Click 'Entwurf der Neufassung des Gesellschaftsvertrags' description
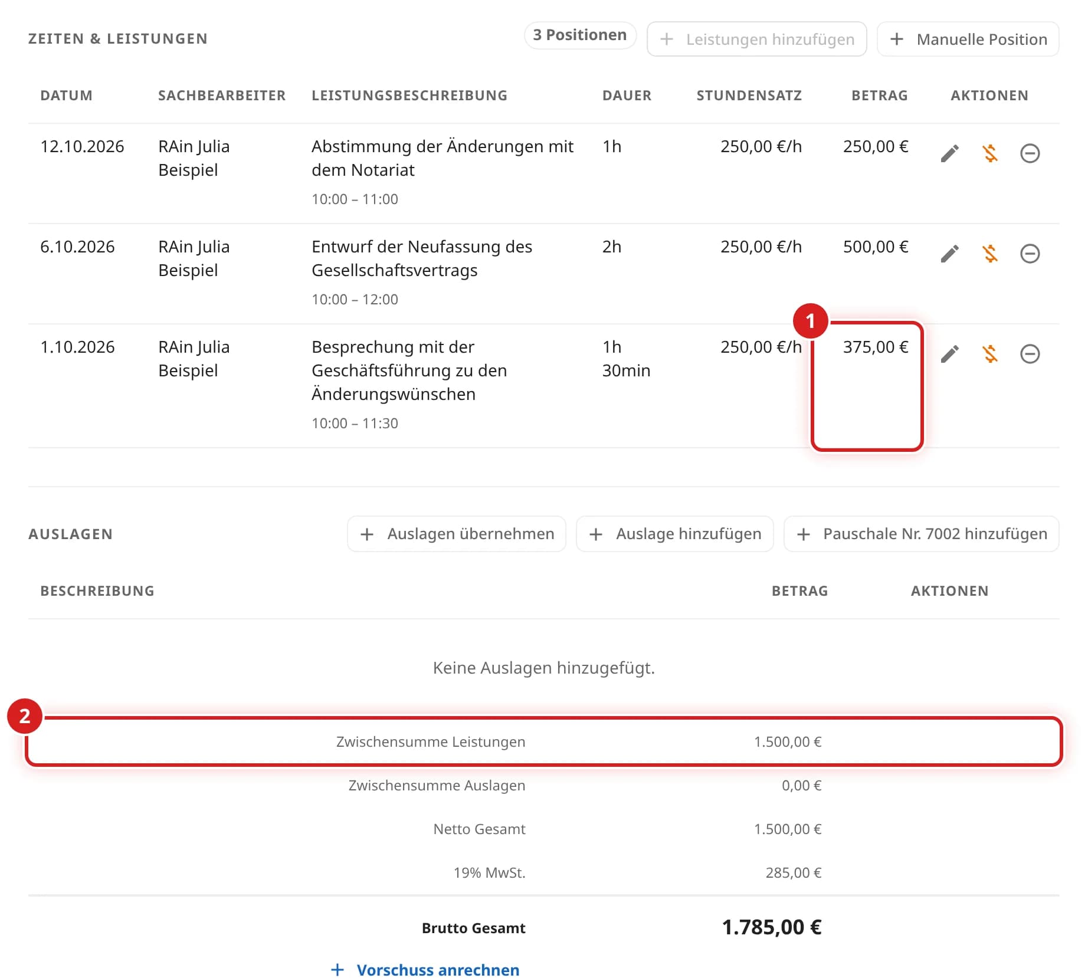 pyautogui.click(x=422, y=258)
